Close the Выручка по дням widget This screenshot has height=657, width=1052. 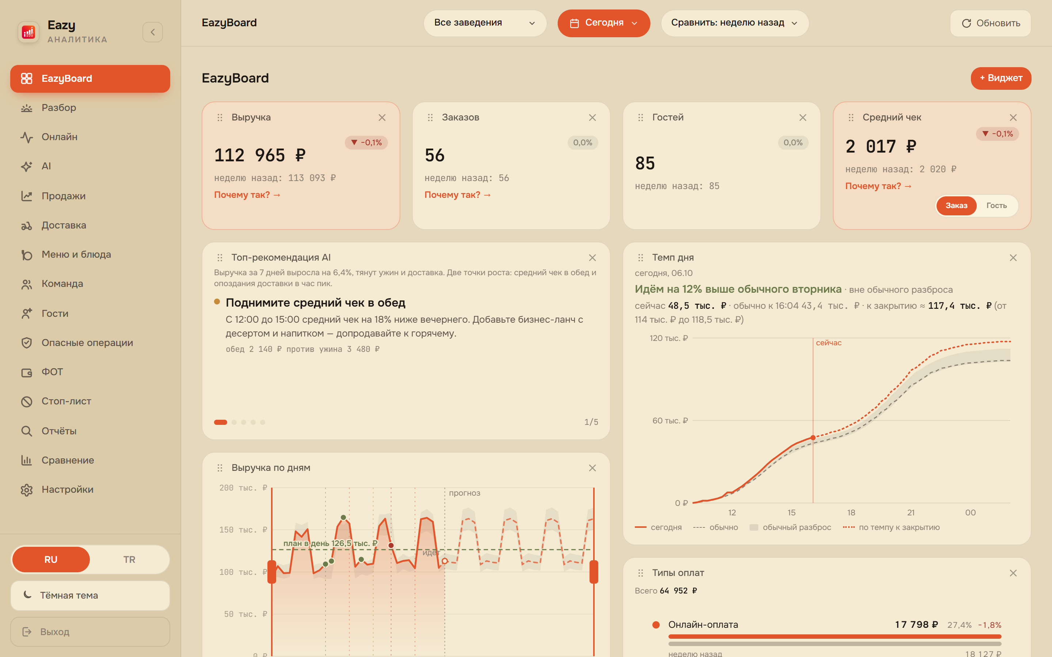click(x=592, y=468)
